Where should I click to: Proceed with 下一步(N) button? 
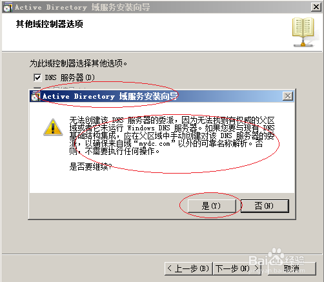[237, 268]
